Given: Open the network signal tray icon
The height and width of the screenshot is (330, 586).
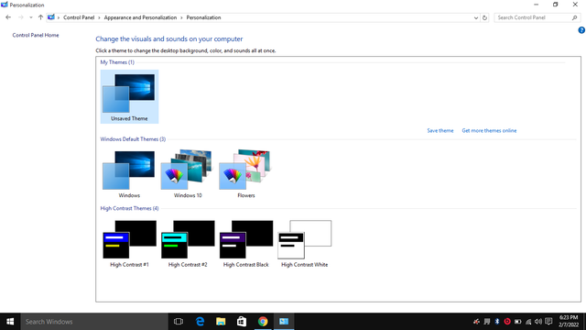Looking at the screenshot, I should click(x=528, y=322).
